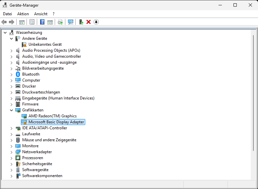Click the Sicherheitsgeräte key icon
The image size is (258, 189).
pyautogui.click(x=18, y=164)
